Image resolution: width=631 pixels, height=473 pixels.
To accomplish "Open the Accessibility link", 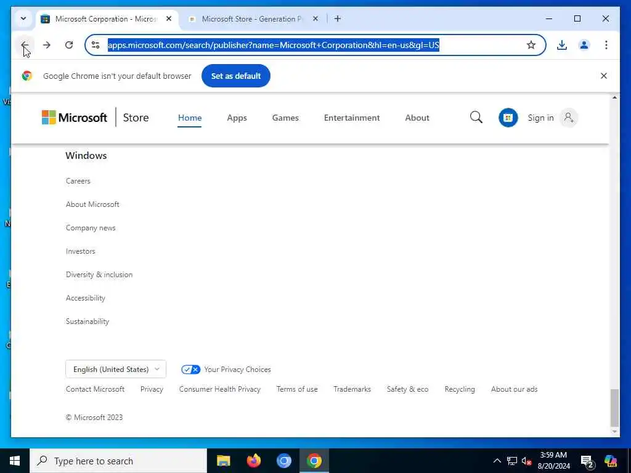I will coord(85,297).
